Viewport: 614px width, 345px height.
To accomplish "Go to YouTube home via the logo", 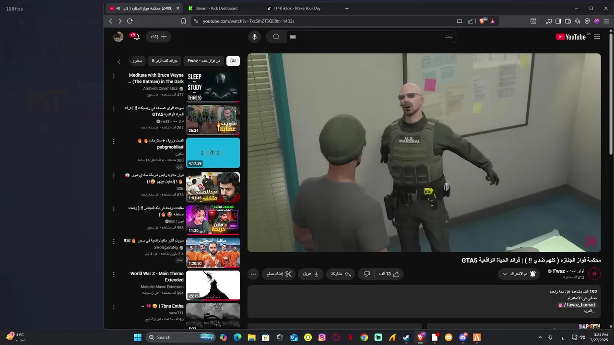I will 570,37.
